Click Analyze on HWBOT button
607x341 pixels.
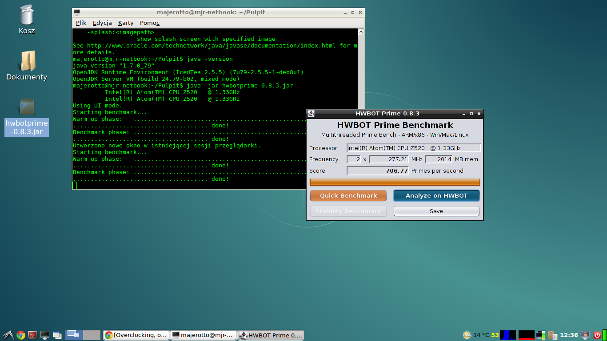click(x=436, y=196)
